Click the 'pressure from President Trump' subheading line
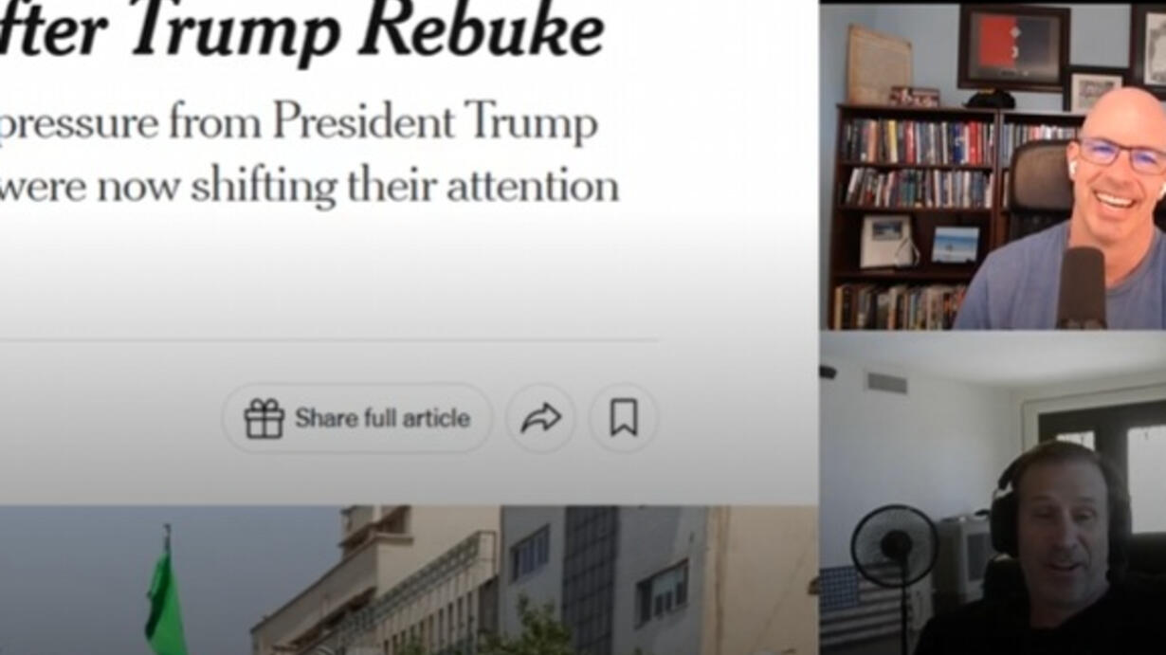This screenshot has width=1166, height=655. 298,123
